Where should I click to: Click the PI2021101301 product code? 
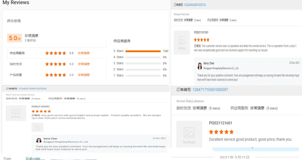[x=201, y=32]
